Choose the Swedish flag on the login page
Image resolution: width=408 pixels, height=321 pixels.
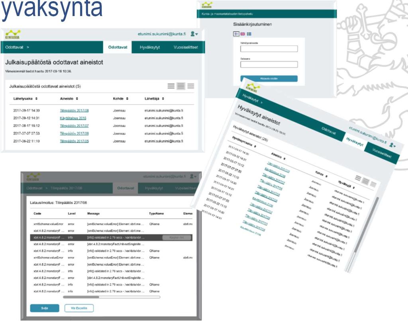249,34
